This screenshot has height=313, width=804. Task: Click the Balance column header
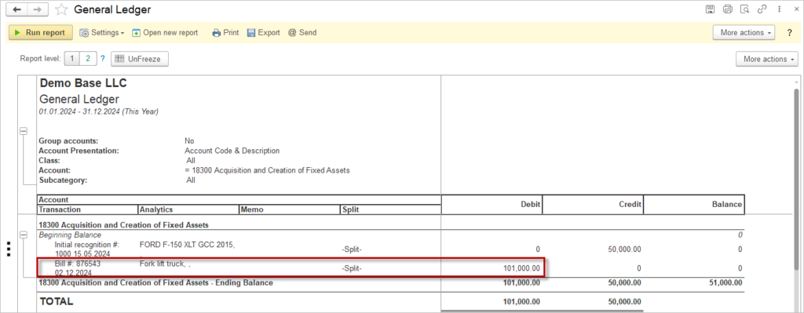point(694,204)
